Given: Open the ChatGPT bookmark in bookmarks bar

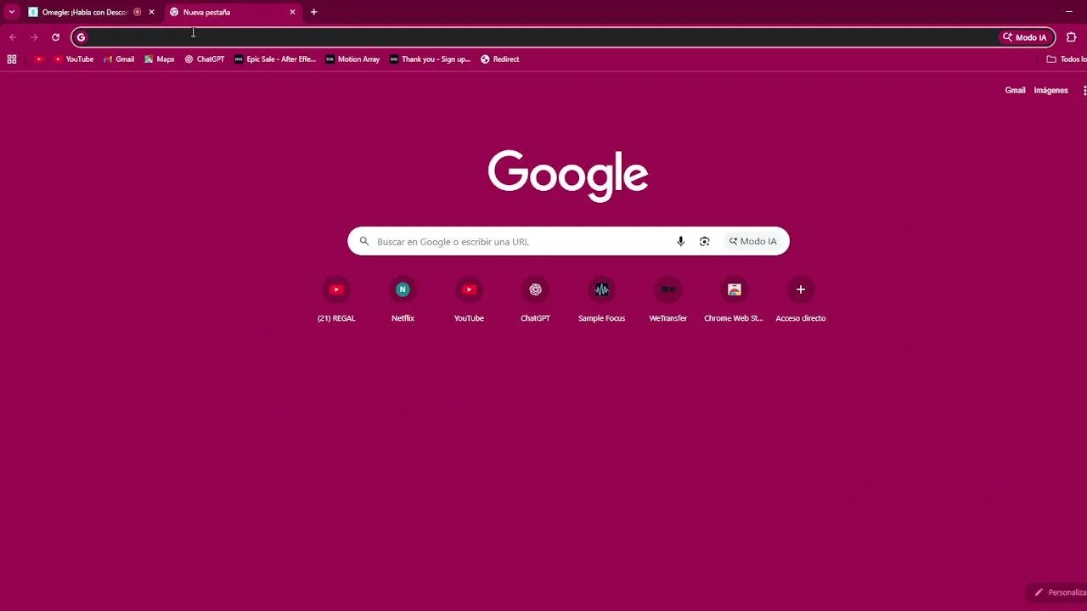Looking at the screenshot, I should pyautogui.click(x=205, y=59).
